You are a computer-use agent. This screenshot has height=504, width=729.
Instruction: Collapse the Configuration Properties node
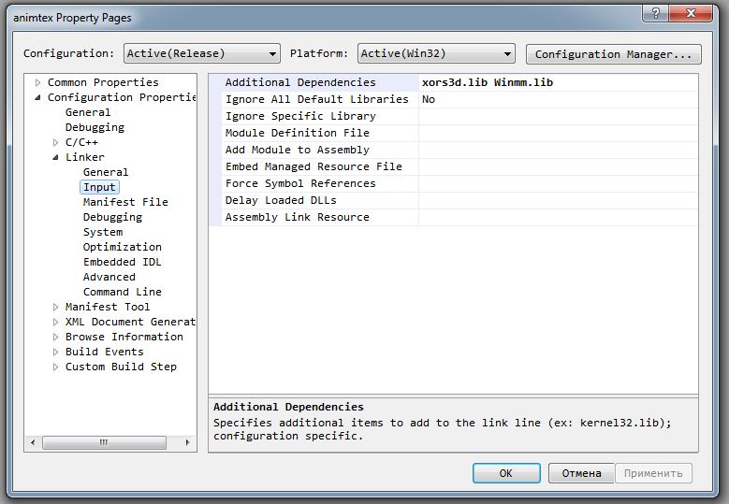38,97
